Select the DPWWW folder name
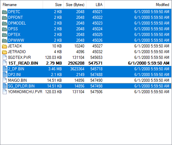The width and height of the screenshot is (172, 145). (x=16, y=40)
